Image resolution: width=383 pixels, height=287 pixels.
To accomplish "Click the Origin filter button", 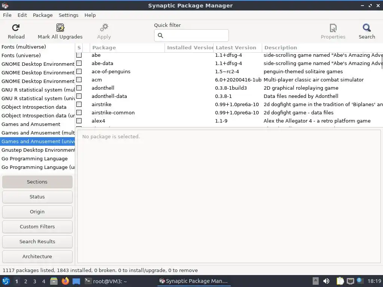I will point(37,212).
